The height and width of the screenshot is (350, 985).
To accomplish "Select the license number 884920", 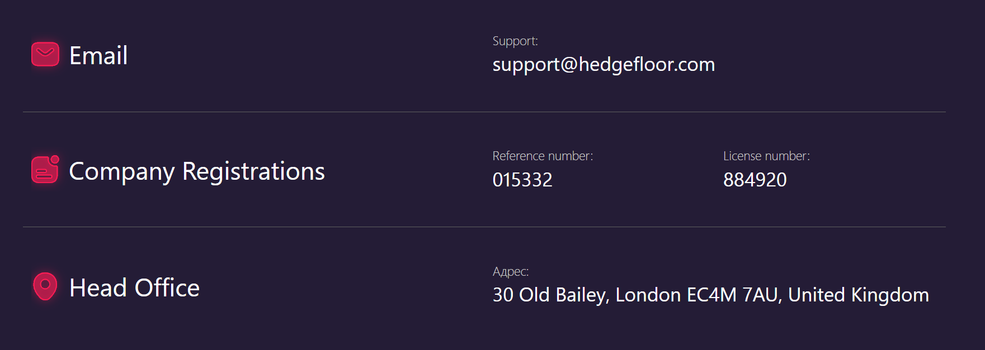I will pyautogui.click(x=755, y=180).
